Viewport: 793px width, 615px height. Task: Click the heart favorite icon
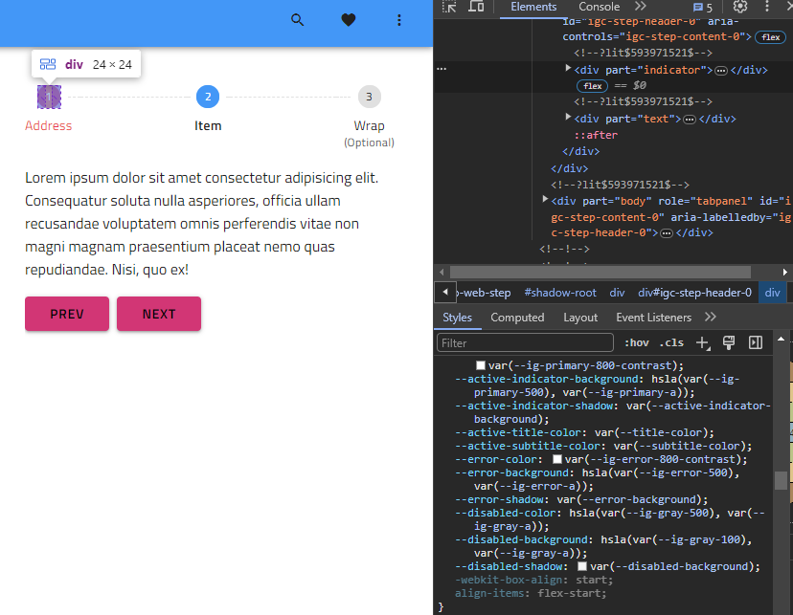[349, 20]
